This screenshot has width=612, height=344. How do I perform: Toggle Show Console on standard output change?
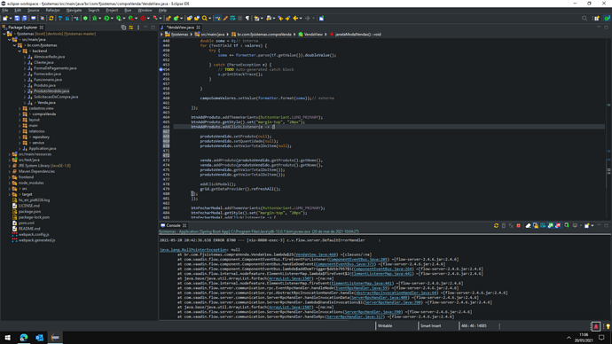point(550,225)
